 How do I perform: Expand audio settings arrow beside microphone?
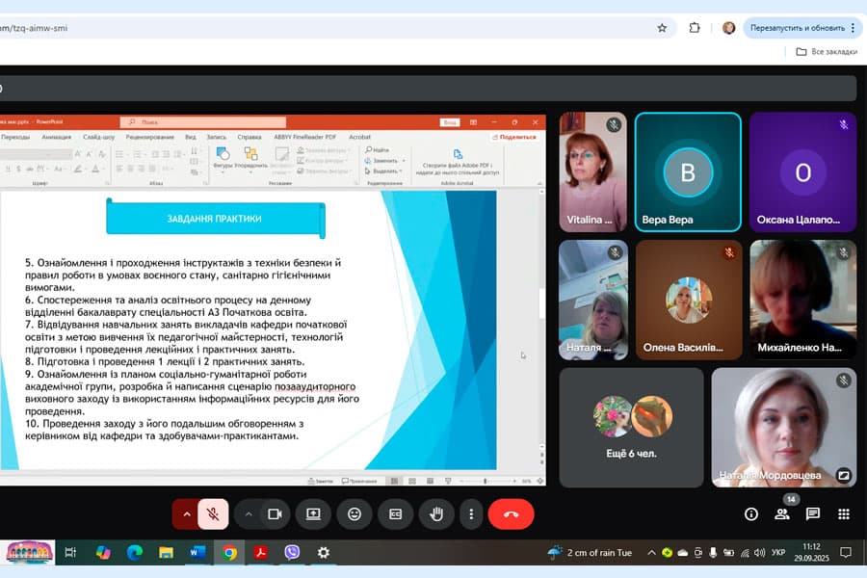(186, 514)
